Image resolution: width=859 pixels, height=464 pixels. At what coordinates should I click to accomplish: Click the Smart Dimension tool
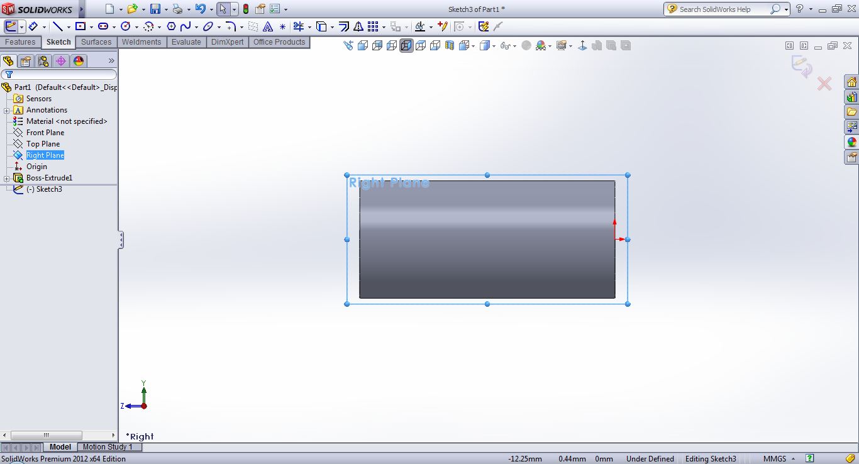(x=33, y=26)
